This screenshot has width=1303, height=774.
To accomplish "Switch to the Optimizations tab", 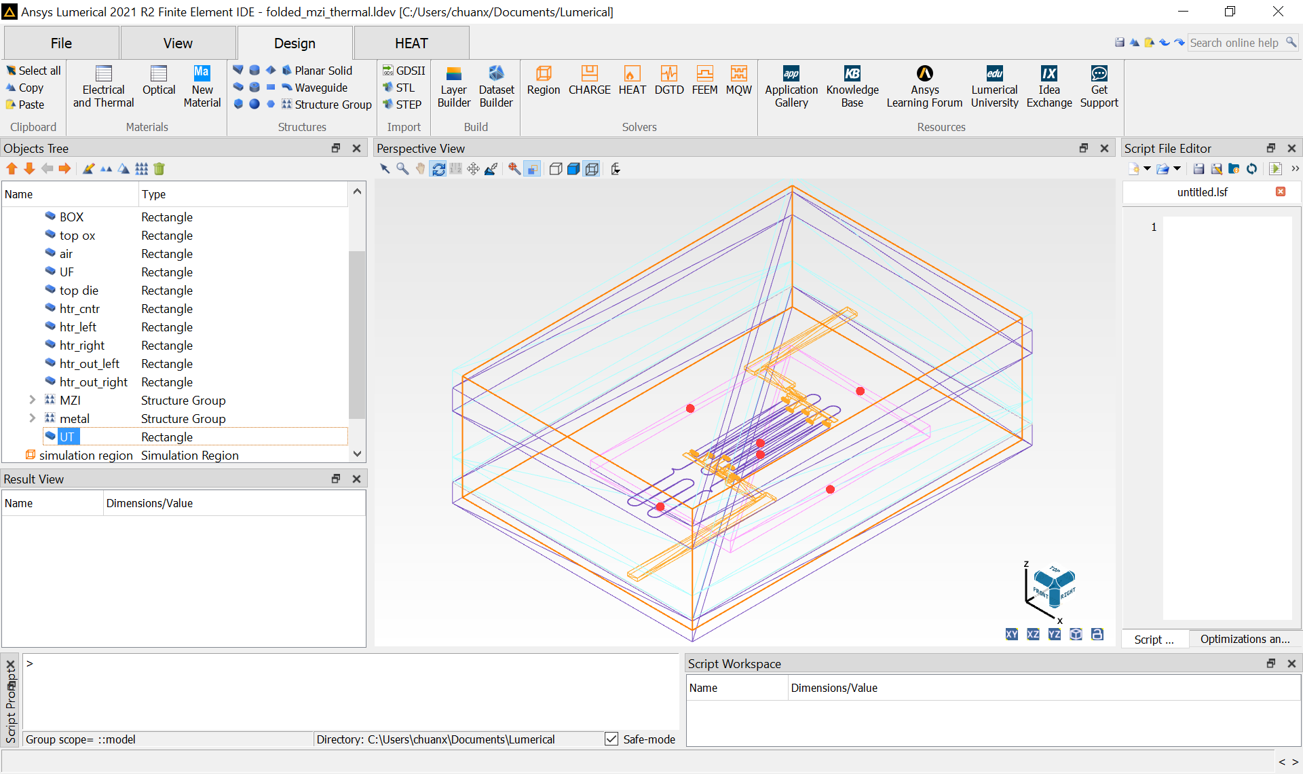I will point(1245,640).
